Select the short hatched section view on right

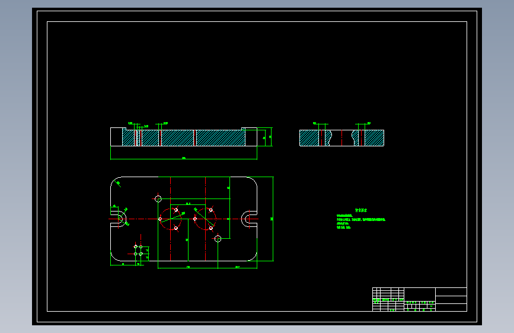point(341,137)
